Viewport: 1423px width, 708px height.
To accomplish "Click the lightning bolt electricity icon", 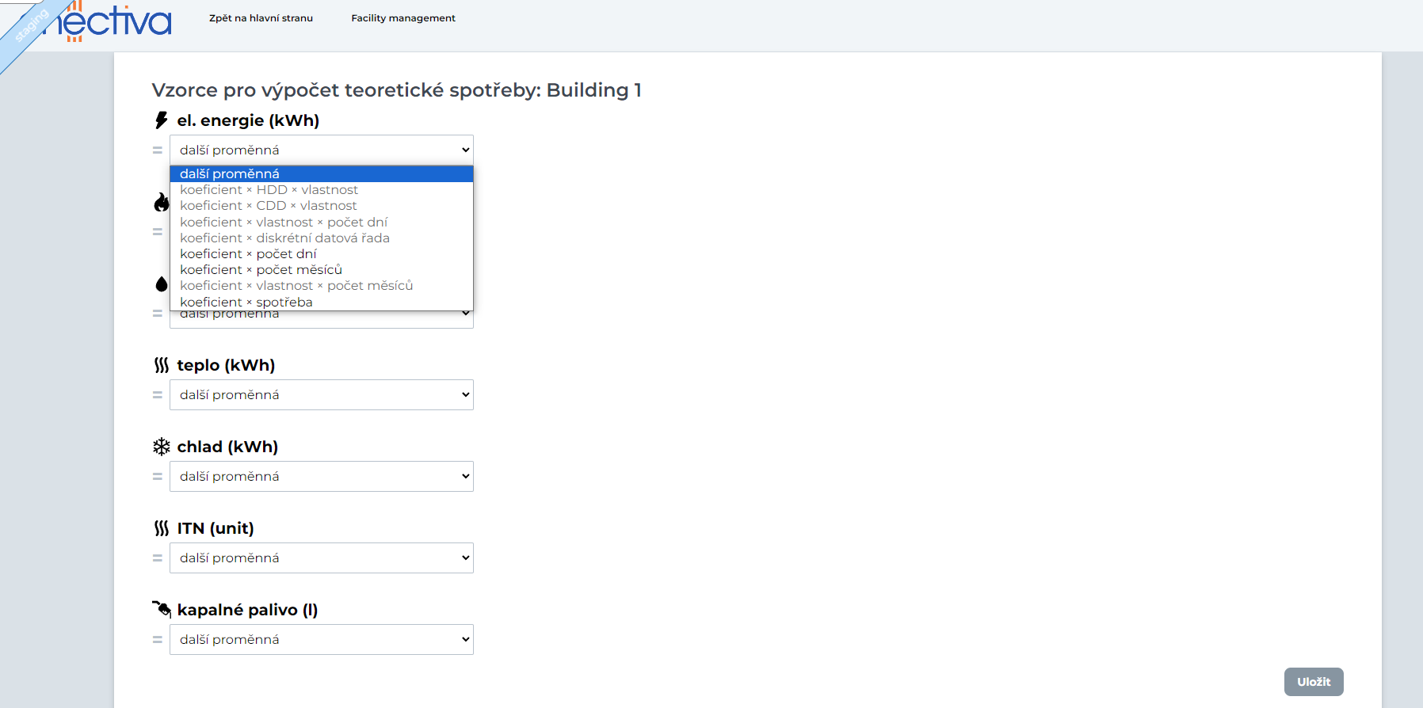I will [162, 120].
